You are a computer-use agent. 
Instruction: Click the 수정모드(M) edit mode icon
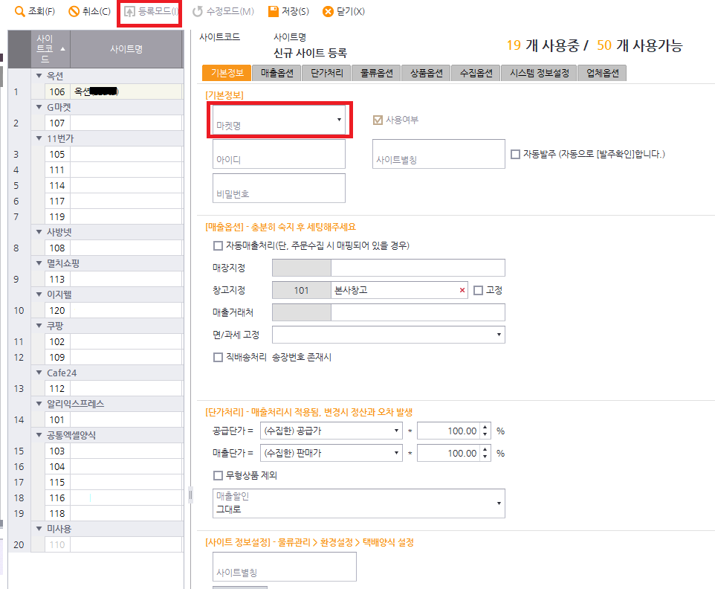(x=197, y=12)
